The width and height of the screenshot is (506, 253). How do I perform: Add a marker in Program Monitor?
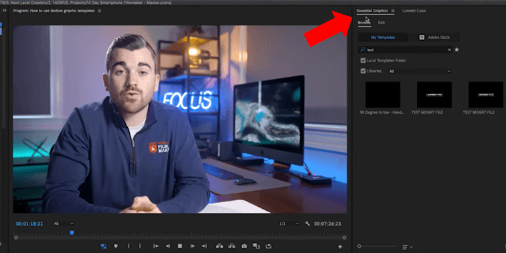(116, 246)
